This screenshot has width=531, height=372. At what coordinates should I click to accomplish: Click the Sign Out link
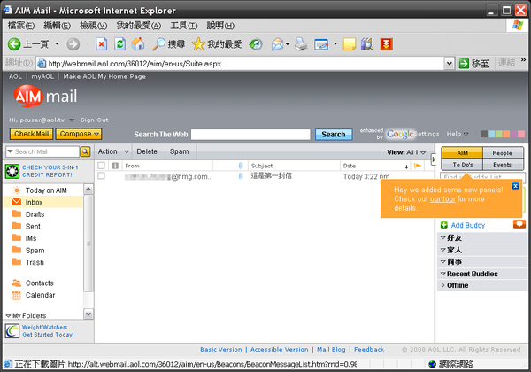click(95, 120)
